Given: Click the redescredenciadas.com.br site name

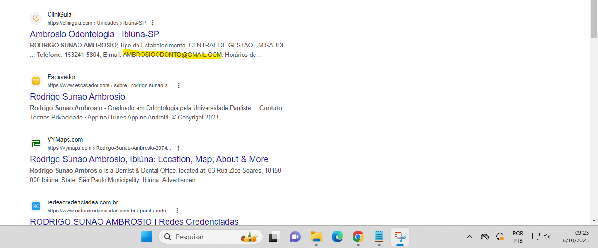Looking at the screenshot, I should point(82,202).
